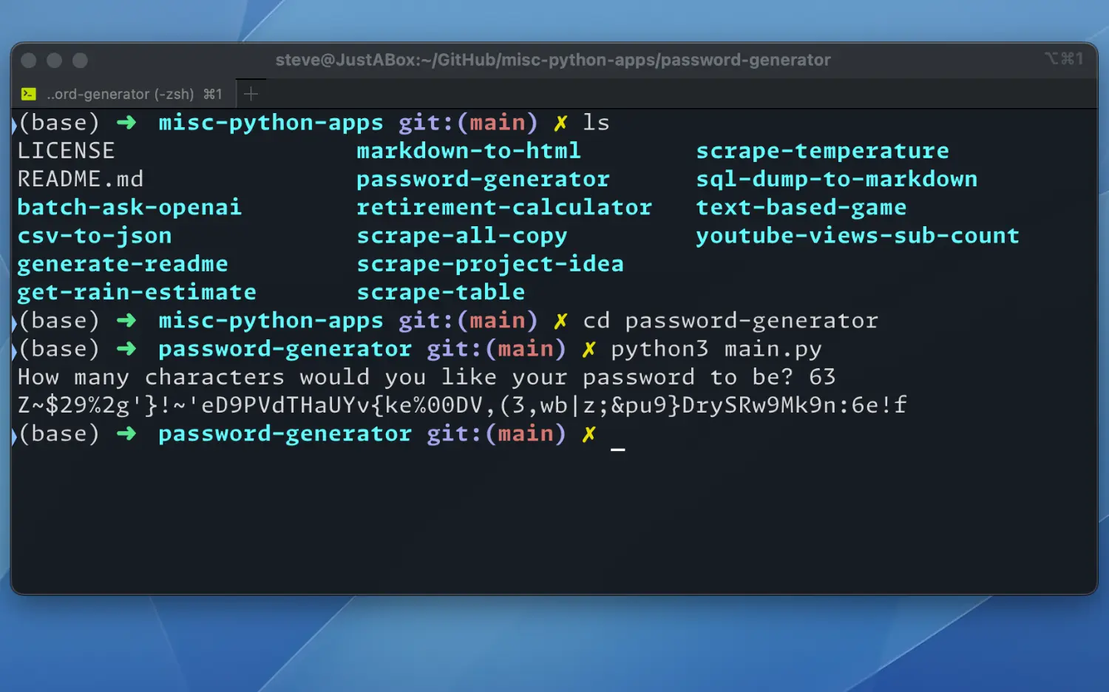Select the scrape-temperature folder name
1109x692 pixels.
822,150
